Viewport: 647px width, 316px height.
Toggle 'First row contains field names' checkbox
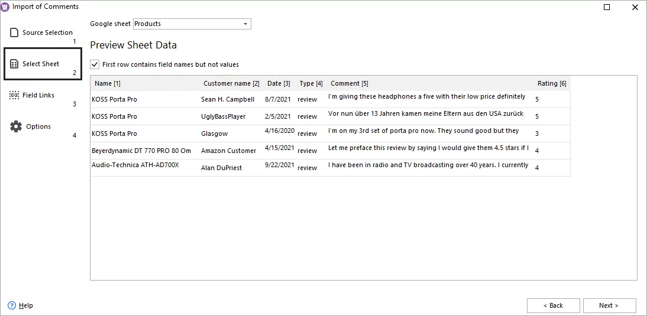click(95, 64)
